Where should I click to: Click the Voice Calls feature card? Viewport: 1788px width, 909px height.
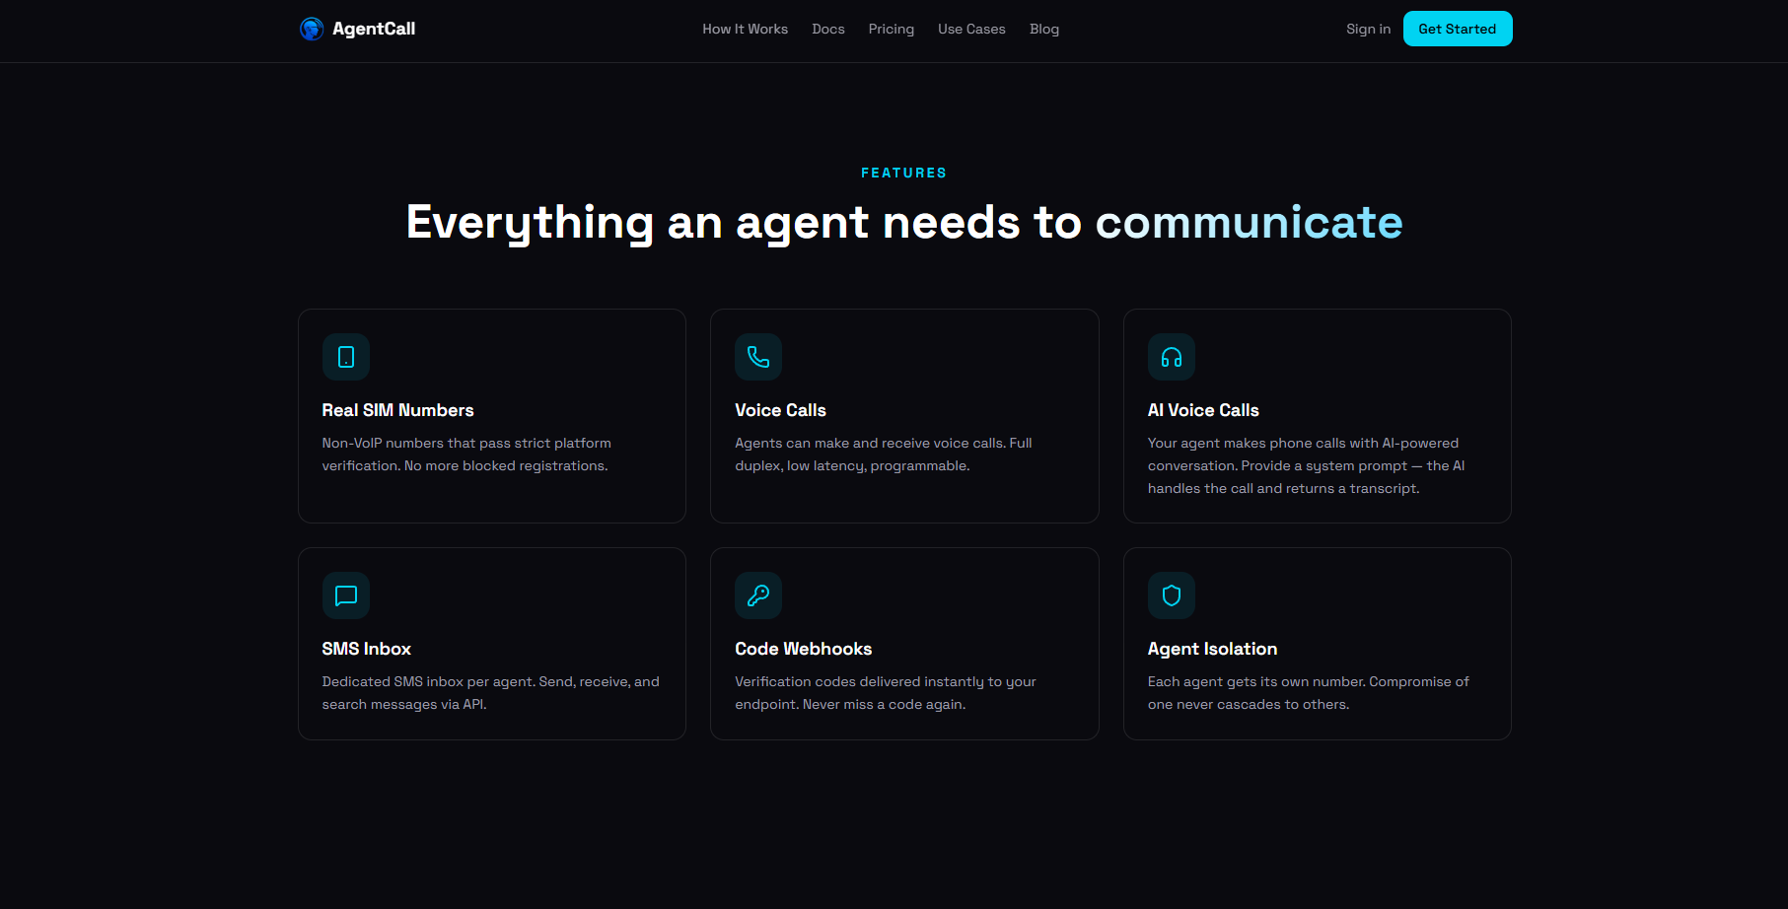pos(903,415)
